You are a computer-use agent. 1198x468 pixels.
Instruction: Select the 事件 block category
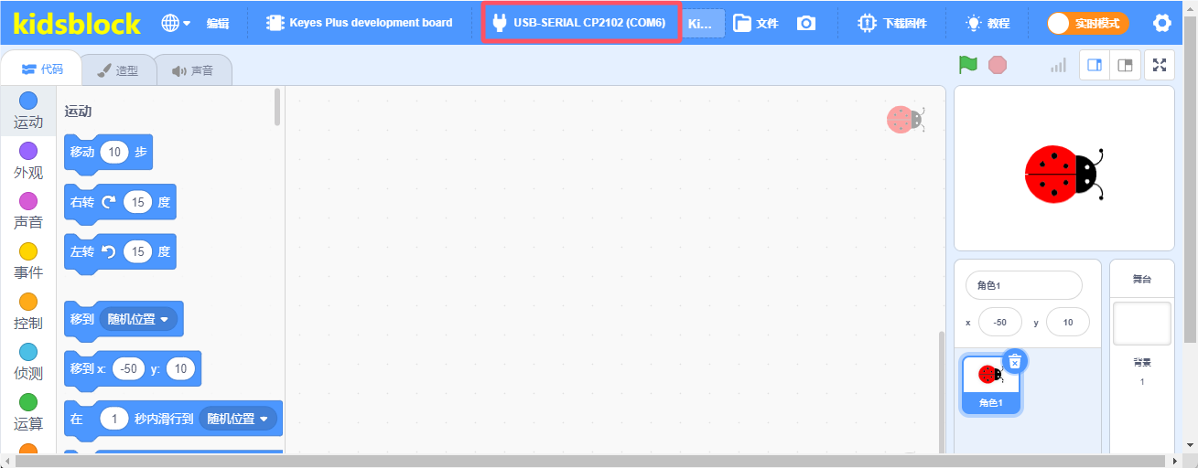pos(28,261)
